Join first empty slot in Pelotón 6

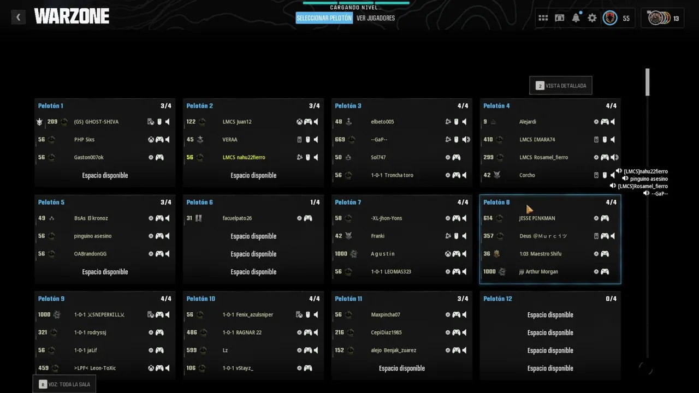click(x=253, y=236)
